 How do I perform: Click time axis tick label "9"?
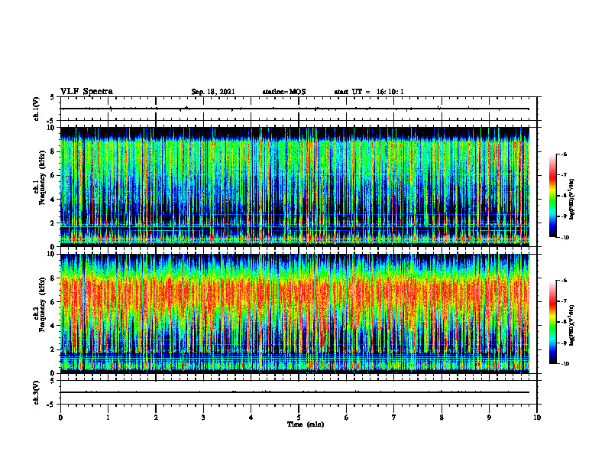[489, 418]
